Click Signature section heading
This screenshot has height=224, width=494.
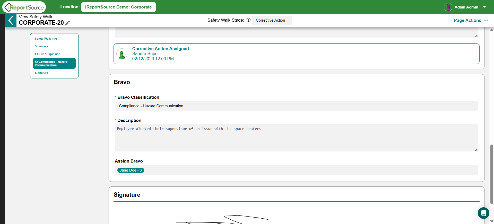point(127,195)
